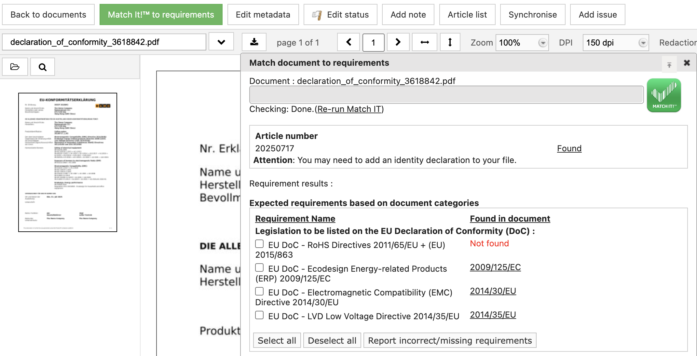Click Add issue button
Screen dimensions: 697x356
(x=598, y=15)
